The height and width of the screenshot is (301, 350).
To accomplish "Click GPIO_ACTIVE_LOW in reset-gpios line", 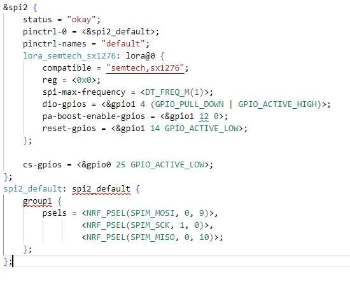I will click(x=202, y=128).
